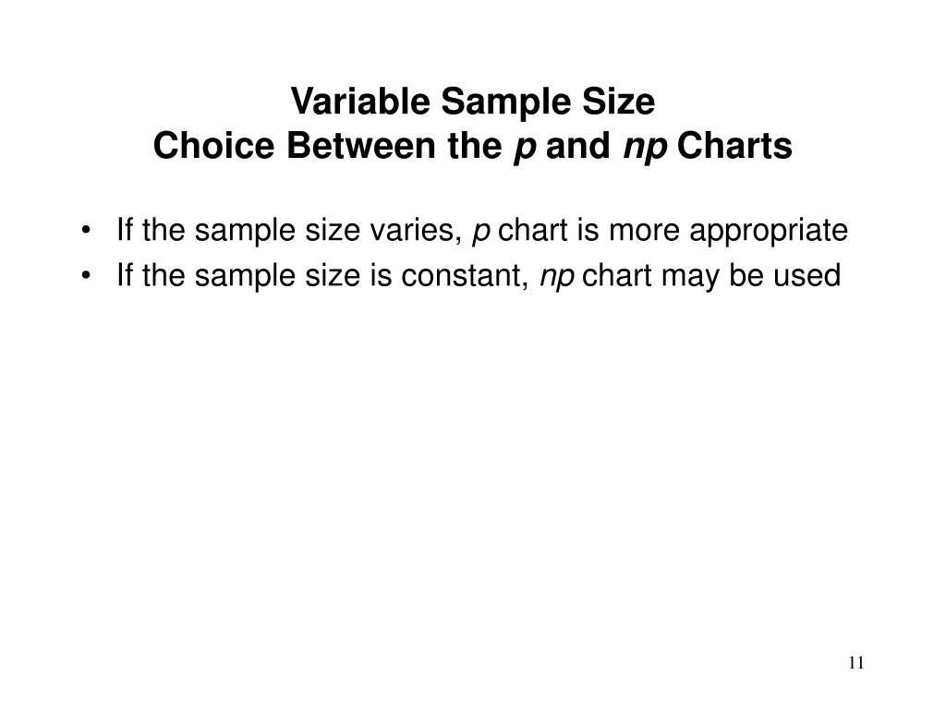The height and width of the screenshot is (709, 946).
Task: Select the italic 'p' before 'chart is more'
Action: 480,234
